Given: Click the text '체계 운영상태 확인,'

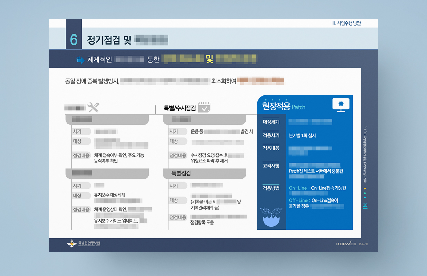Looking at the screenshot, I should point(111,209).
